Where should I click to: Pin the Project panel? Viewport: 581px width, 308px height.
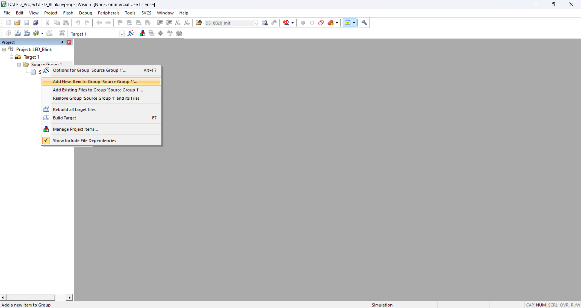tap(62, 42)
